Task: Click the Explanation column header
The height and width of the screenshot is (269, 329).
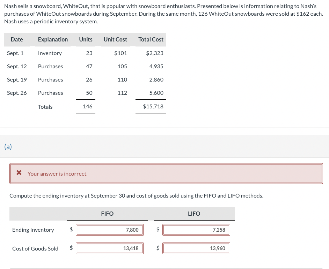Action: (53, 39)
